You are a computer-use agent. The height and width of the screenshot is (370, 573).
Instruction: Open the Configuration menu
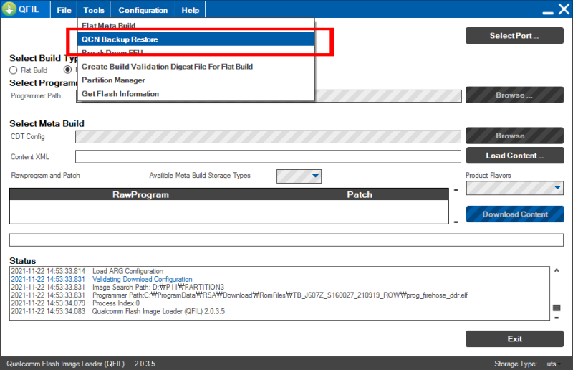(x=143, y=10)
